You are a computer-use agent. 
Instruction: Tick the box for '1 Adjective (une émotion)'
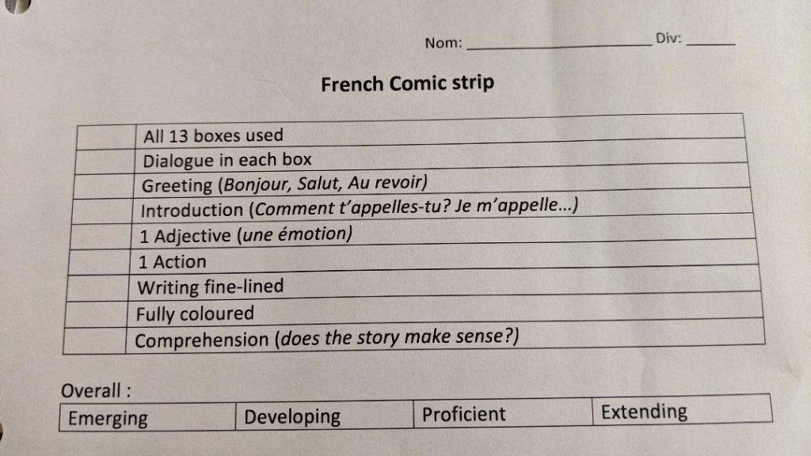101,237
